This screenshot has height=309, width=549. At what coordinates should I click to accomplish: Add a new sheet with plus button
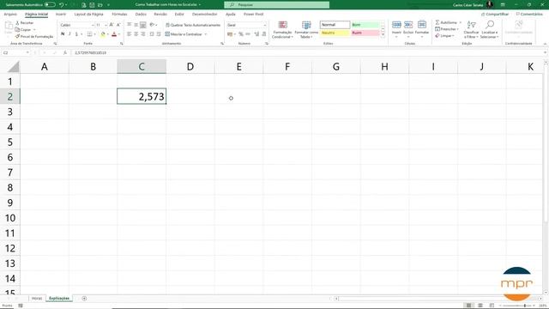point(84,298)
